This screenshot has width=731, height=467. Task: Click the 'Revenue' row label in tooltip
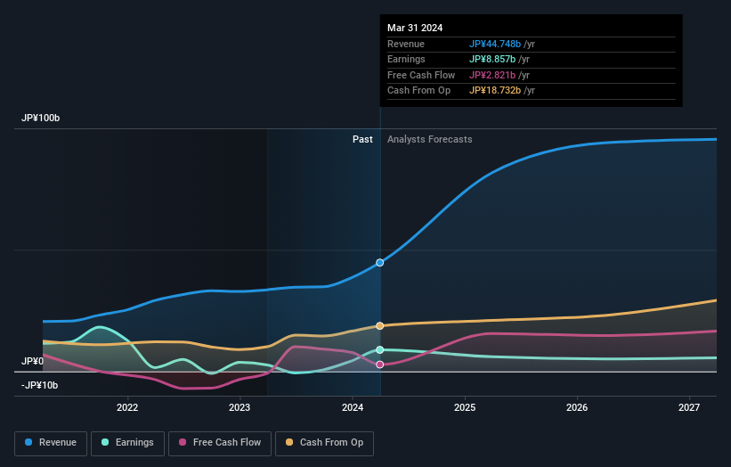(x=406, y=44)
